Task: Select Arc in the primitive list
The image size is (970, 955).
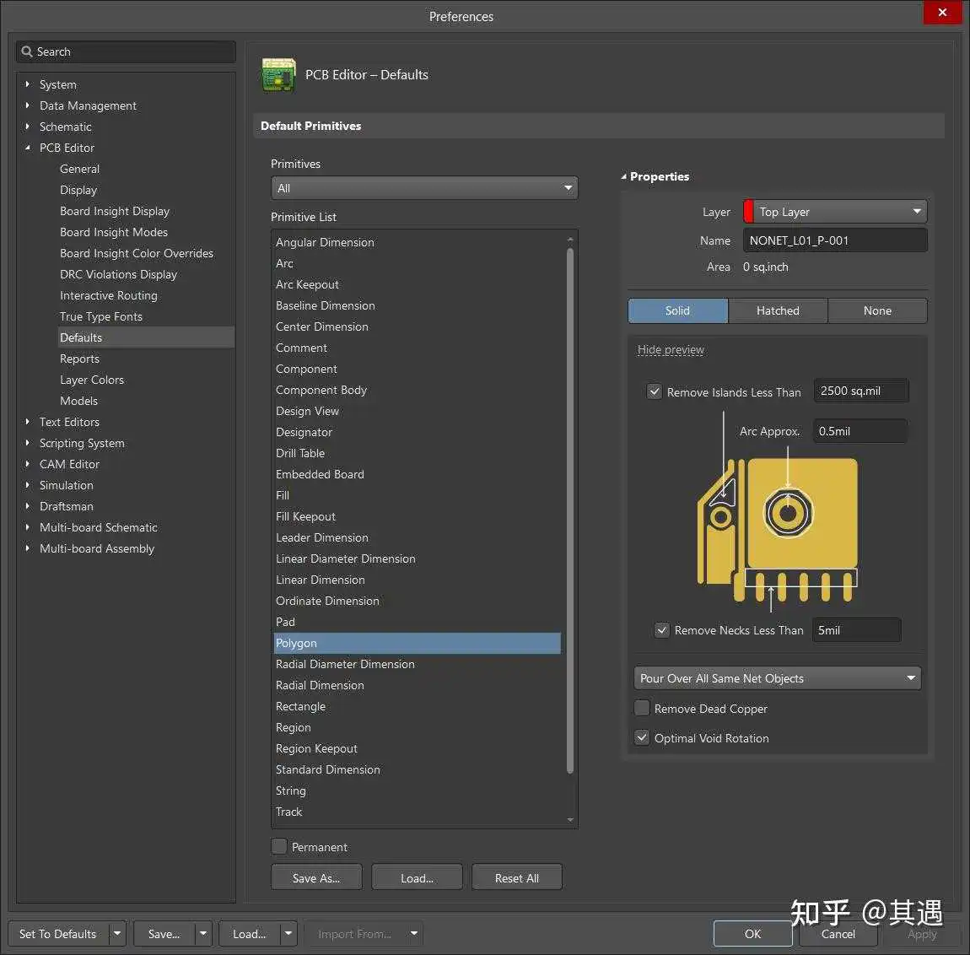Action: [x=417, y=263]
